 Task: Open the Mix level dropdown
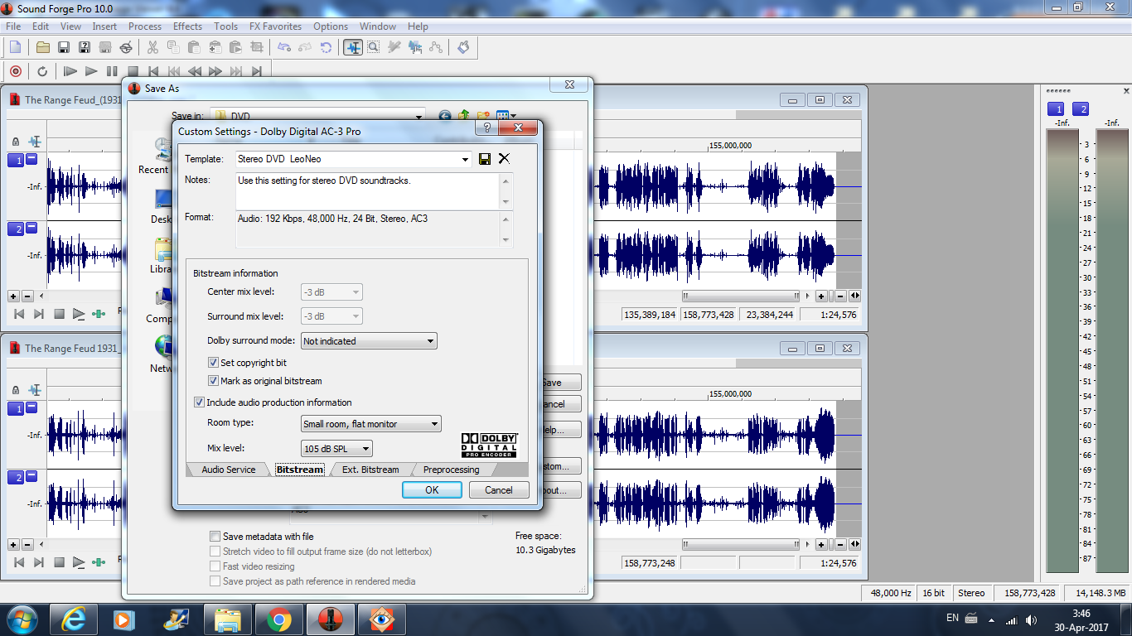[365, 449]
